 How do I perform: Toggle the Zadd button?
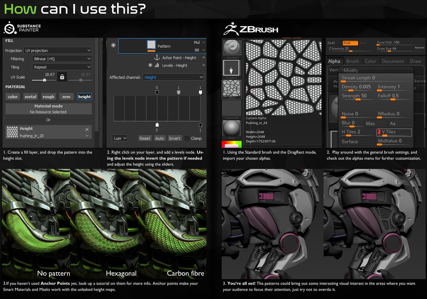tap(331, 43)
